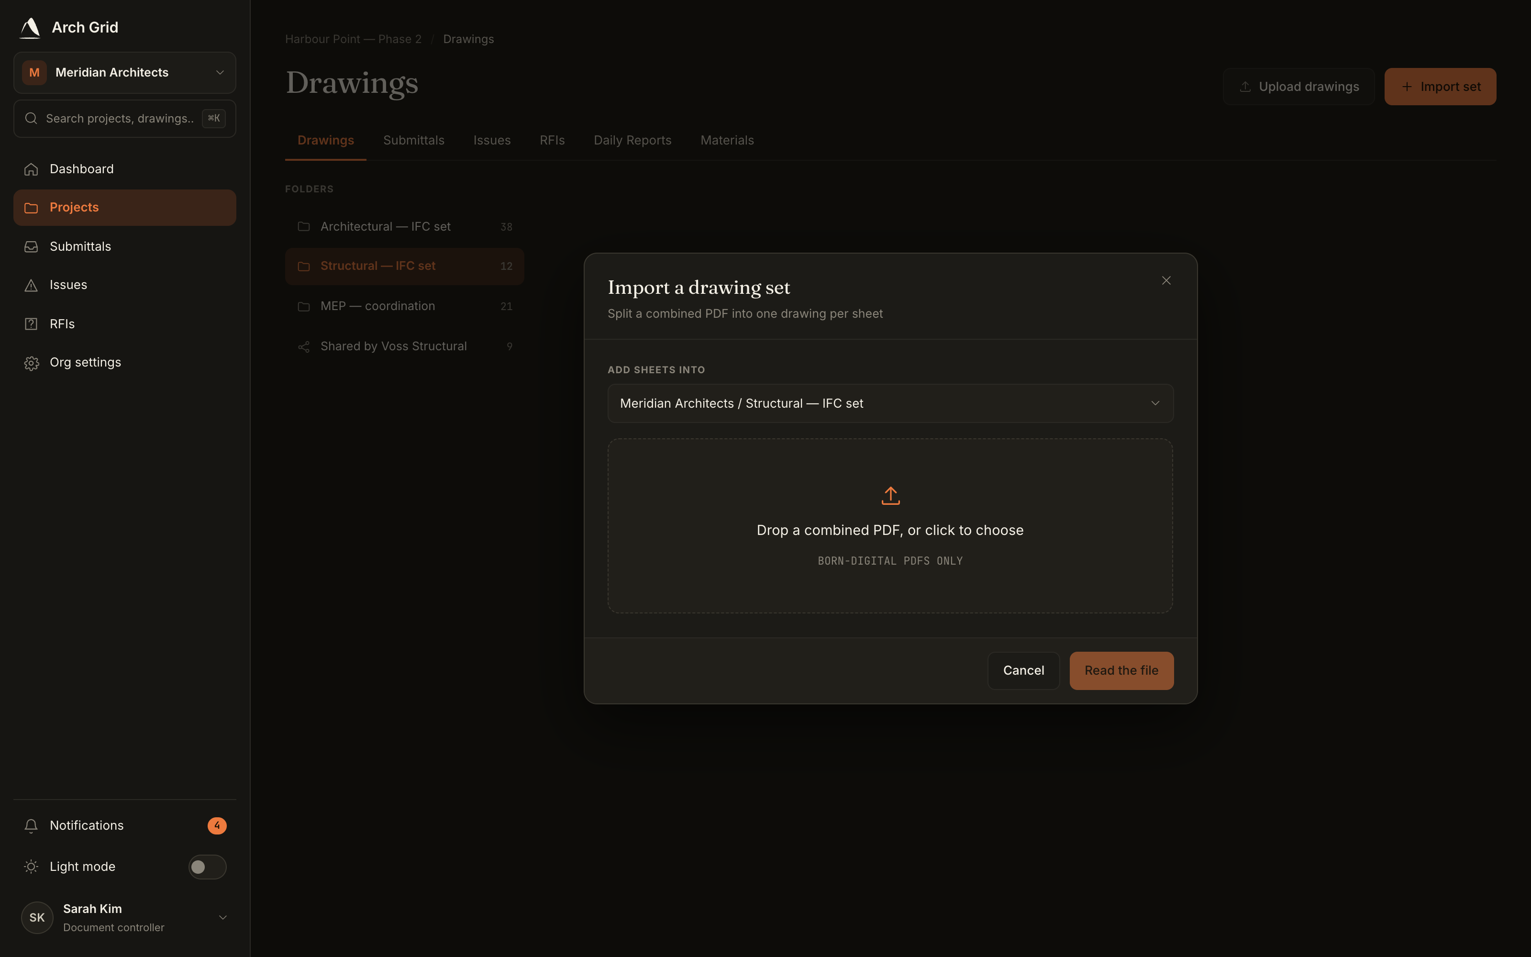Image resolution: width=1531 pixels, height=957 pixels.
Task: Click 'Drop a combined PDF, or click to choose'
Action: pyautogui.click(x=890, y=530)
